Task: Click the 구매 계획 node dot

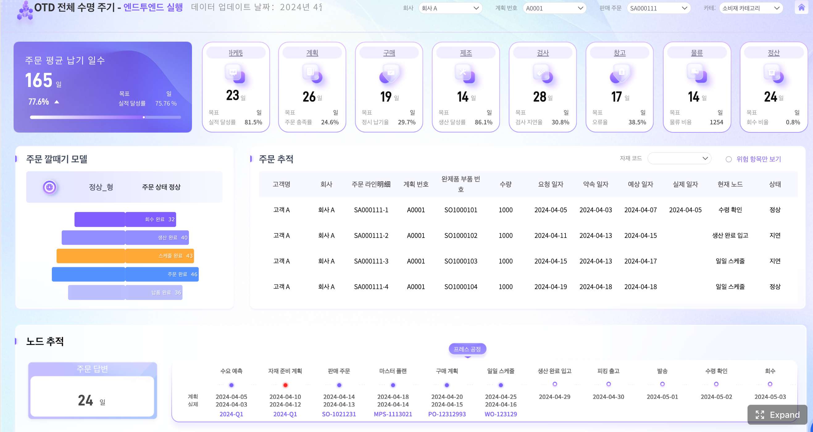Action: pyautogui.click(x=447, y=385)
